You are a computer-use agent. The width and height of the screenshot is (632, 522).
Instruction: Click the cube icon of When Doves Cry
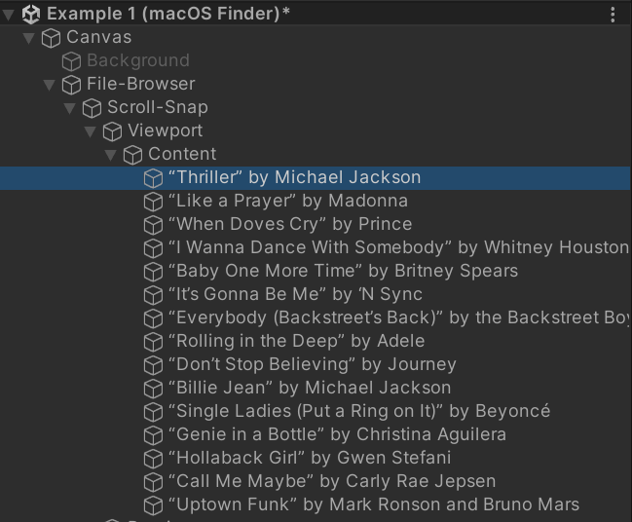(153, 225)
